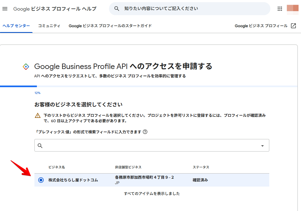Open the hamburger main menu
Image resolution: width=301 pixels, height=211 pixels.
tap(5, 9)
